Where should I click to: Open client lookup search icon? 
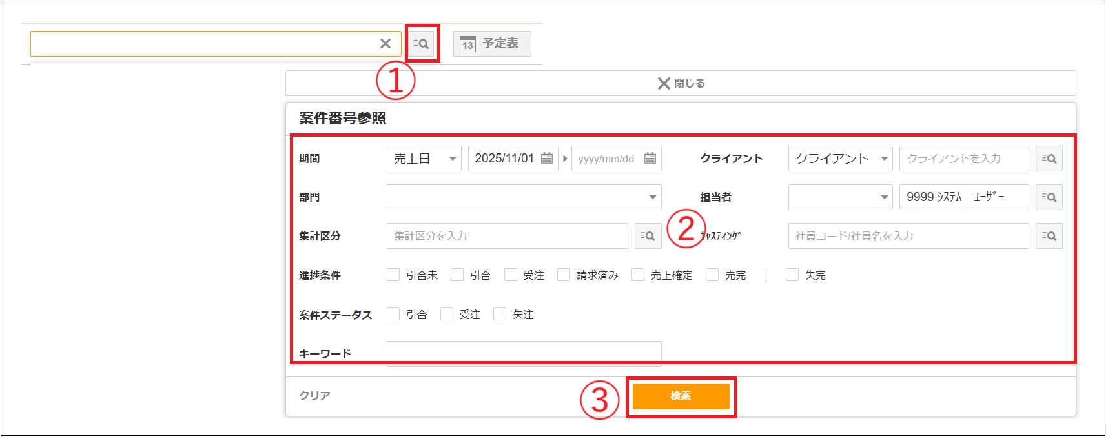pos(1049,159)
